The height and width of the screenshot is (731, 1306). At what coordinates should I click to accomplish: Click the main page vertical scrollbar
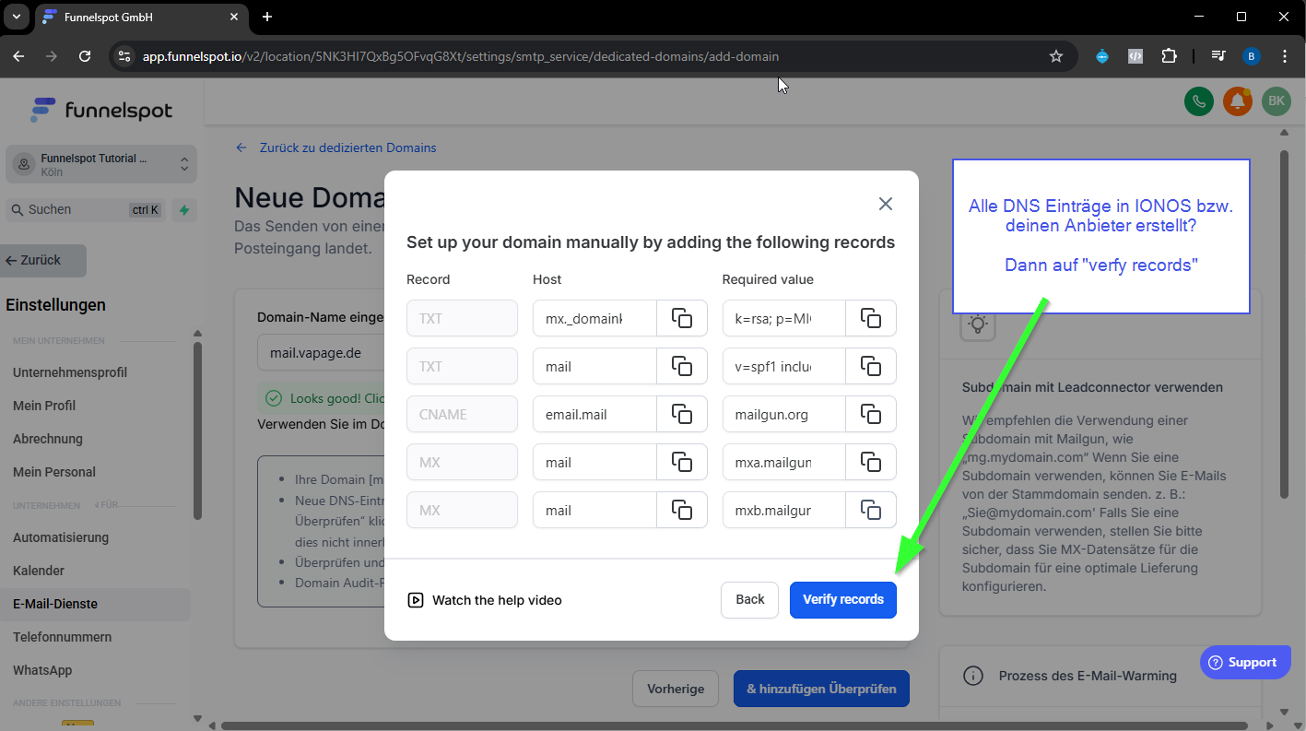click(x=1285, y=323)
